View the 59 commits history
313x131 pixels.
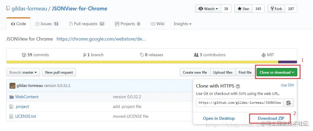[x=35, y=55]
